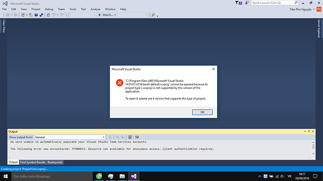Click the lock-shaped icon left of Undo
The image size is (323, 181).
(48, 15)
